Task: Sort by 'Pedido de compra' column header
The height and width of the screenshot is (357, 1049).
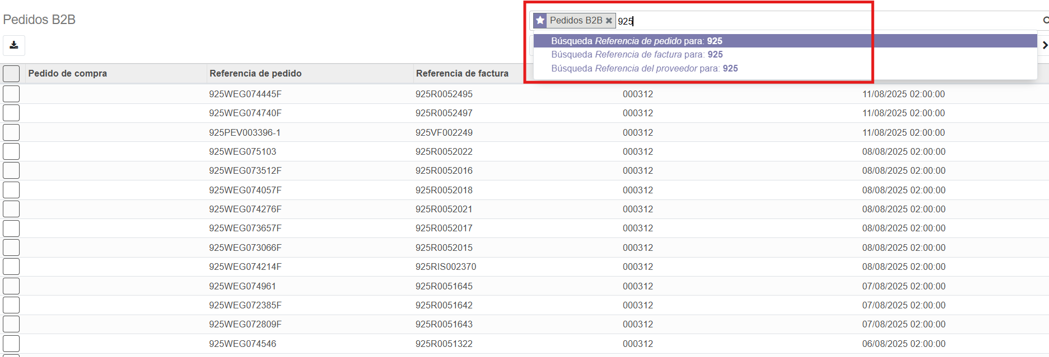Action: pyautogui.click(x=67, y=73)
